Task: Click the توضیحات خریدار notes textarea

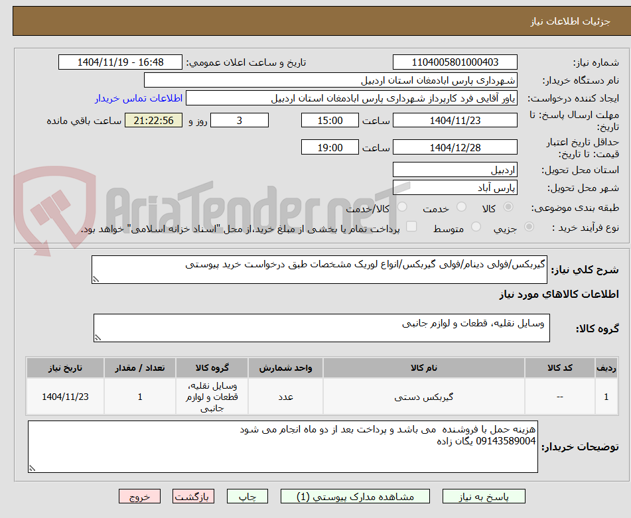Action: [283, 447]
